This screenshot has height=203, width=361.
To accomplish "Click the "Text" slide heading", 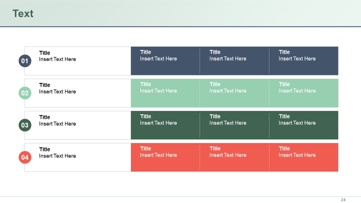I will pos(22,14).
